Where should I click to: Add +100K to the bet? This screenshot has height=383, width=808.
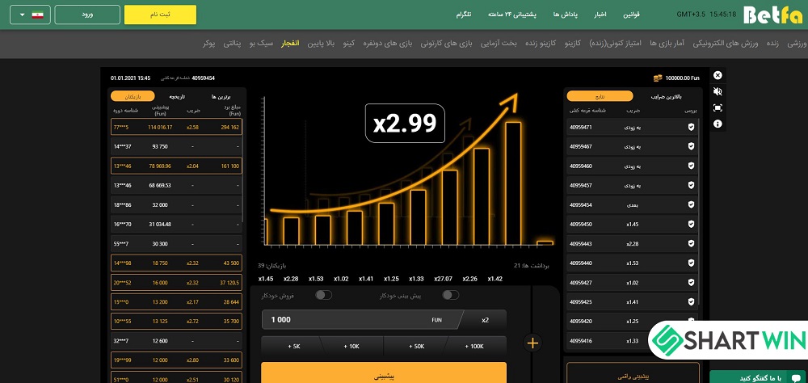pyautogui.click(x=474, y=347)
